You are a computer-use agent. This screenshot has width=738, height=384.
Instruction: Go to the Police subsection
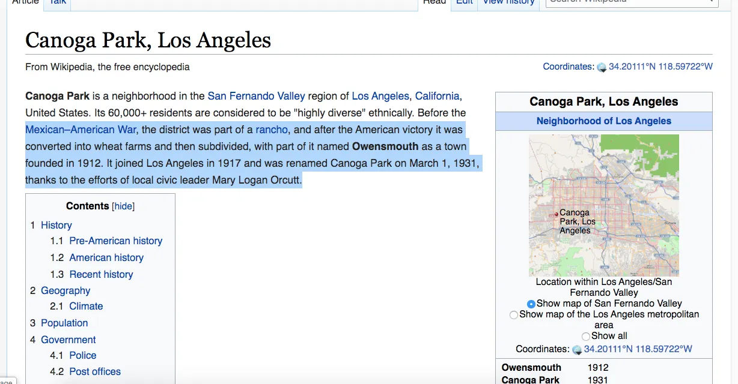coord(83,355)
